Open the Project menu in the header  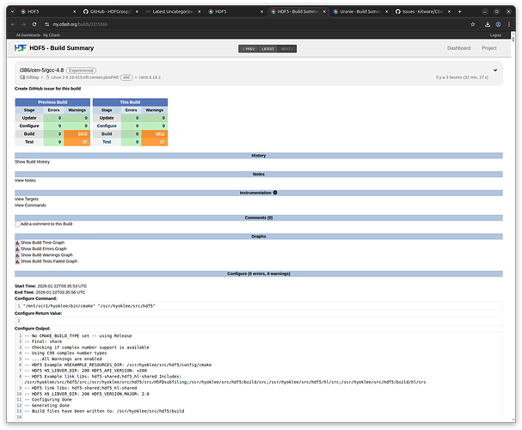tap(489, 48)
